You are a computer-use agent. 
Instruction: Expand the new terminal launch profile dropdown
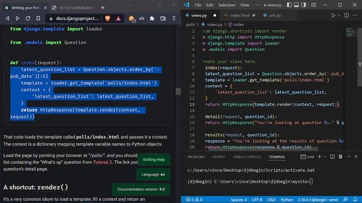click(325, 157)
